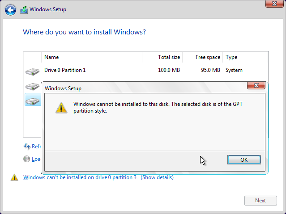The height and width of the screenshot is (214, 286).
Task: Click the blue back arrow button
Action: 10,10
